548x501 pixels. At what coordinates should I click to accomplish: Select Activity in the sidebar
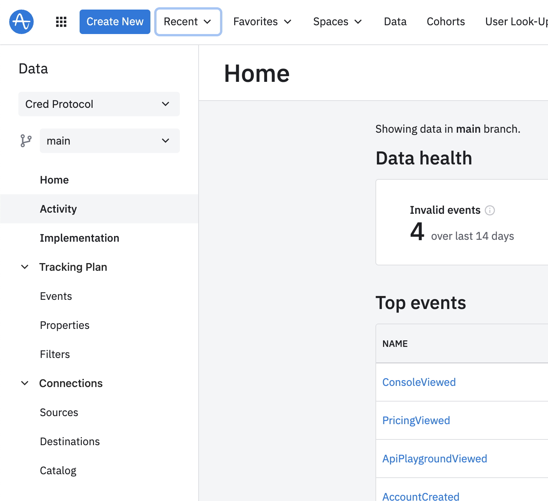pyautogui.click(x=99, y=209)
